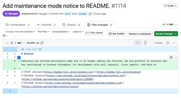This screenshot has height=98, width=181.
Task: Click the 0 / 1 files viewed progress bar
Action: click(94, 35)
